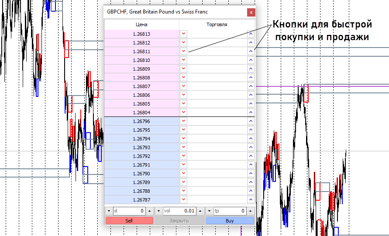Screen dimensions: 389x236
Task: Click the sell arrow at price 1.26796
Action: (183, 121)
